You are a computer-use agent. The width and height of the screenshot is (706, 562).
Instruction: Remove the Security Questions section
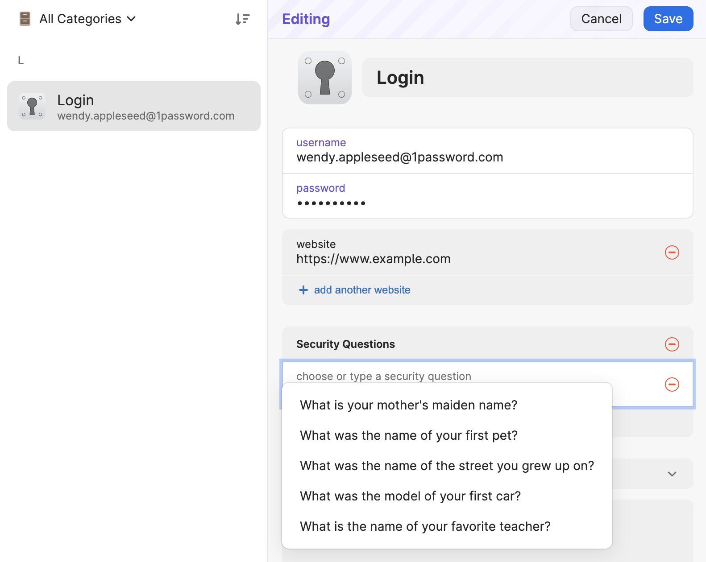[672, 344]
